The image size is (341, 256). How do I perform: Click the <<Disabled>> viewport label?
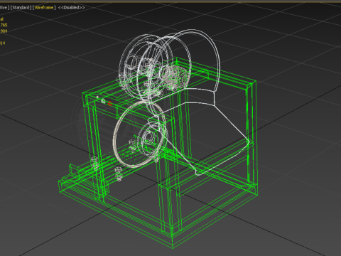71,8
